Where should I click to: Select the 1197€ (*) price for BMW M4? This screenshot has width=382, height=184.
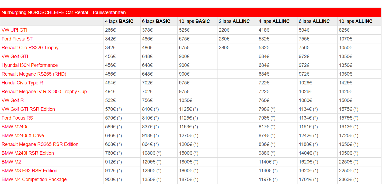pos(268,179)
